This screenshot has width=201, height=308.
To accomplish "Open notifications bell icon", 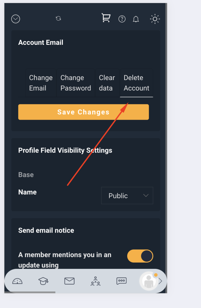I will pyautogui.click(x=136, y=19).
